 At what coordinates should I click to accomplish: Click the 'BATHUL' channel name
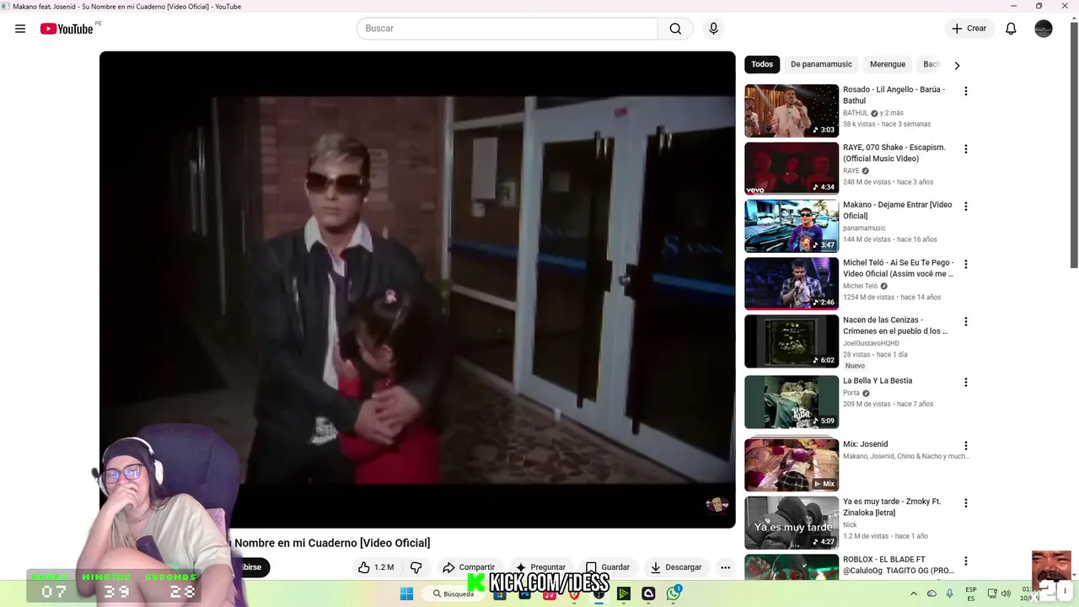tap(856, 113)
